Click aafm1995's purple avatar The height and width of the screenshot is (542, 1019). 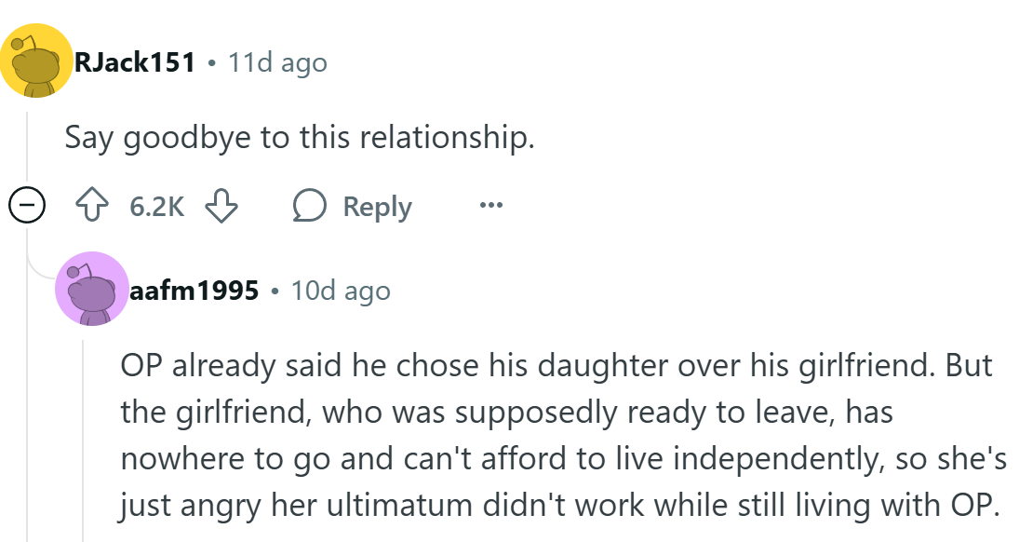(91, 290)
